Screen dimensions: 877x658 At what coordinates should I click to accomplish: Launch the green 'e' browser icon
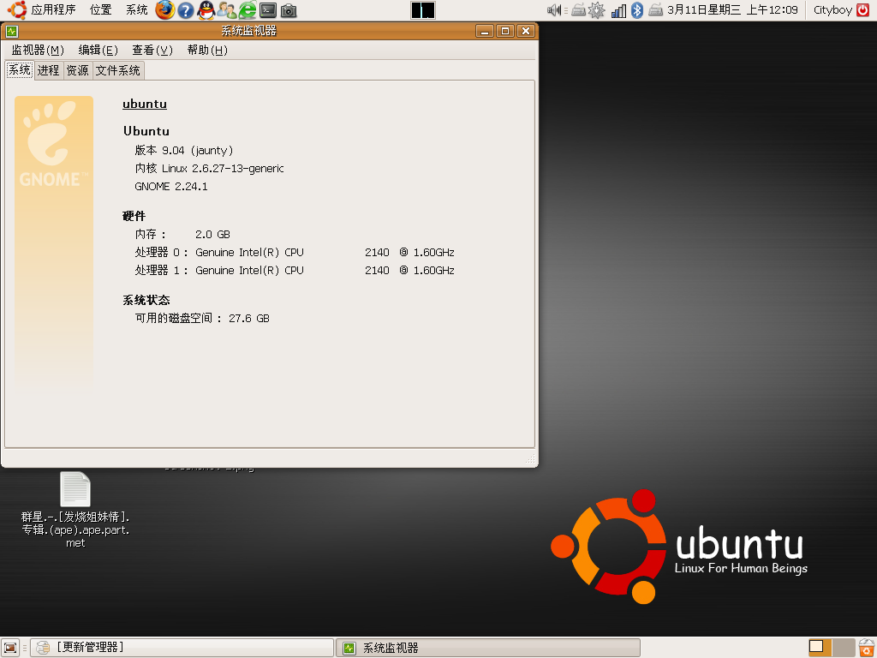click(x=248, y=10)
